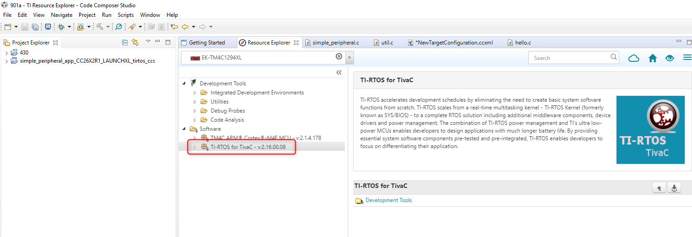
Task: Toggle the eye view icon
Action: [669, 58]
